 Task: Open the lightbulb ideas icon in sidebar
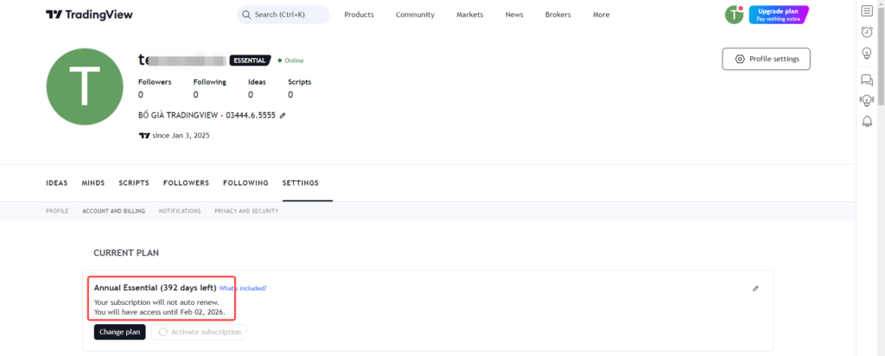click(867, 53)
